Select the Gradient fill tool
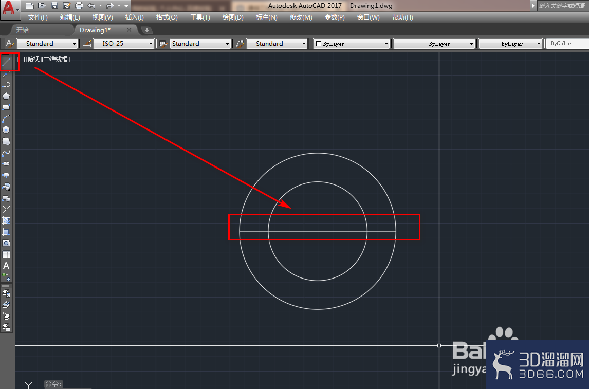589x389 pixels. click(x=6, y=232)
